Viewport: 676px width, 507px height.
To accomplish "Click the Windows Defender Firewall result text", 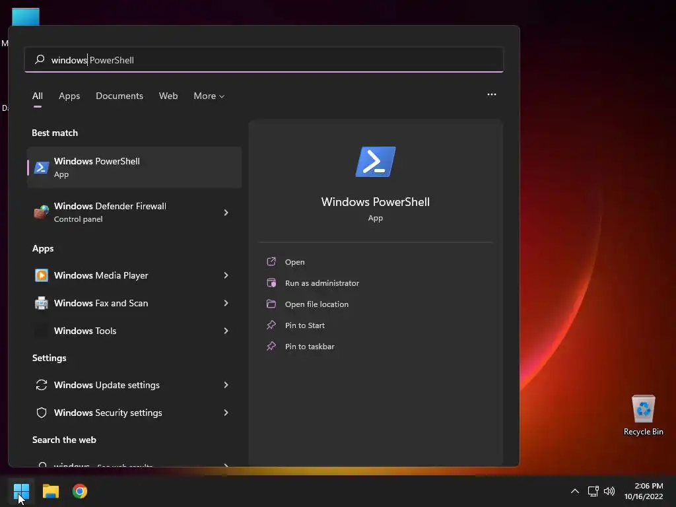I will (110, 206).
